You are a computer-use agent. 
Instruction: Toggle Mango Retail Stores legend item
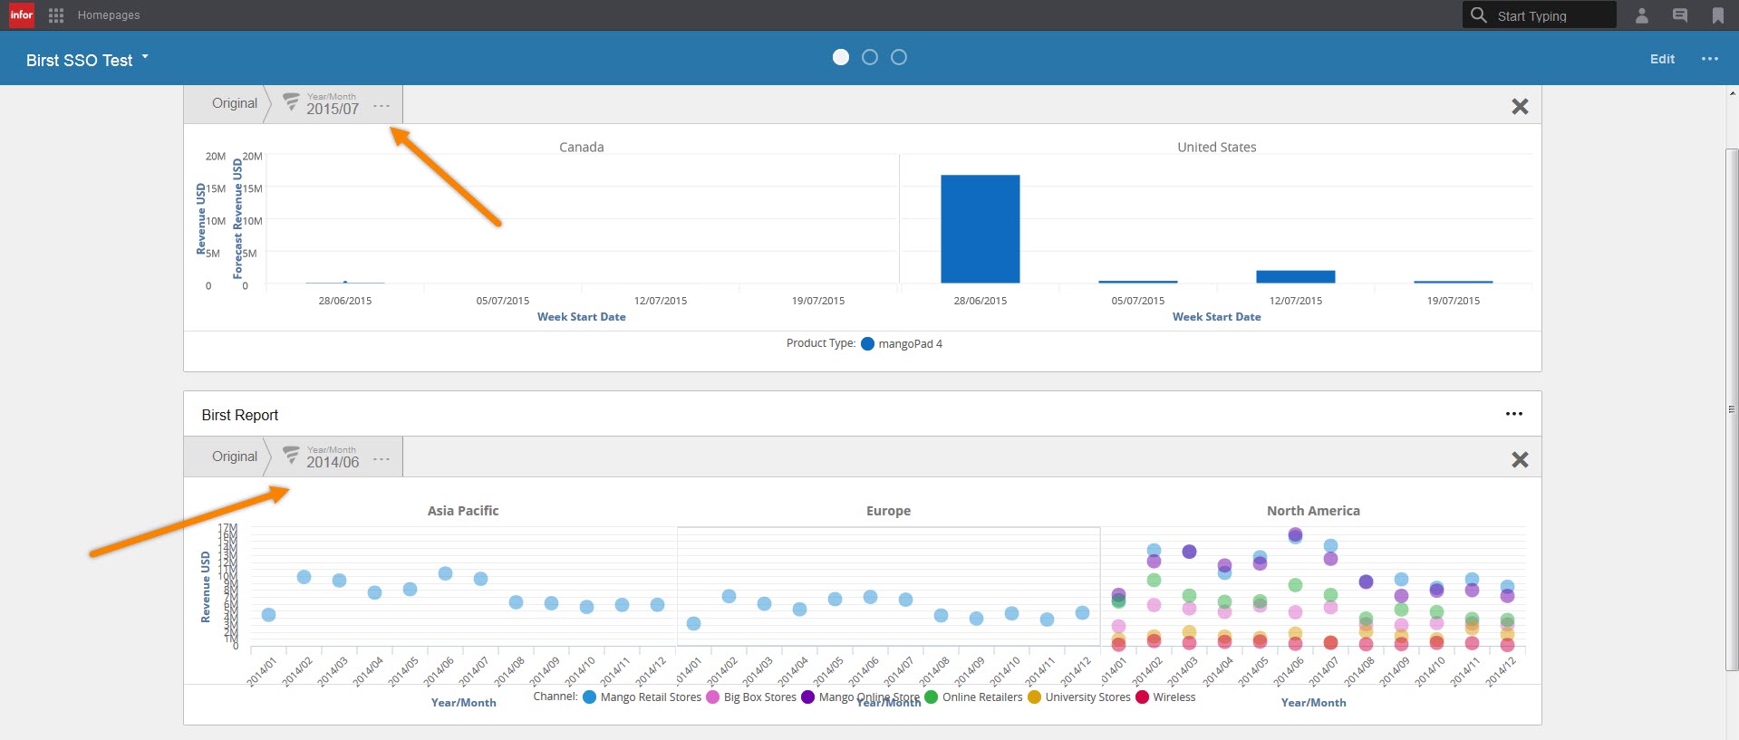[642, 697]
